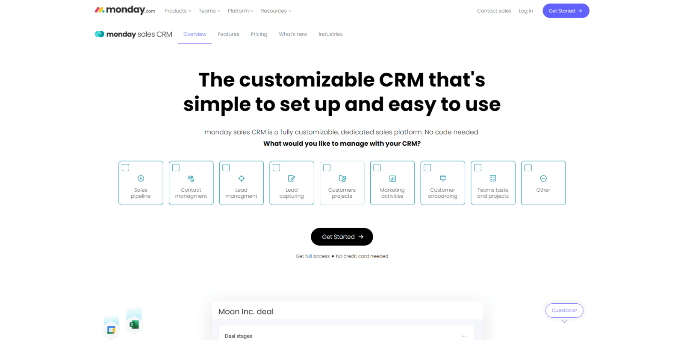Check the Sales pipeline checkbox

pyautogui.click(x=126, y=168)
